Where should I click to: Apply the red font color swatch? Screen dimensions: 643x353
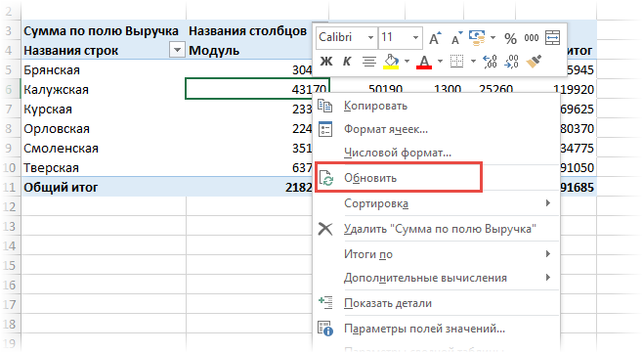[424, 62]
